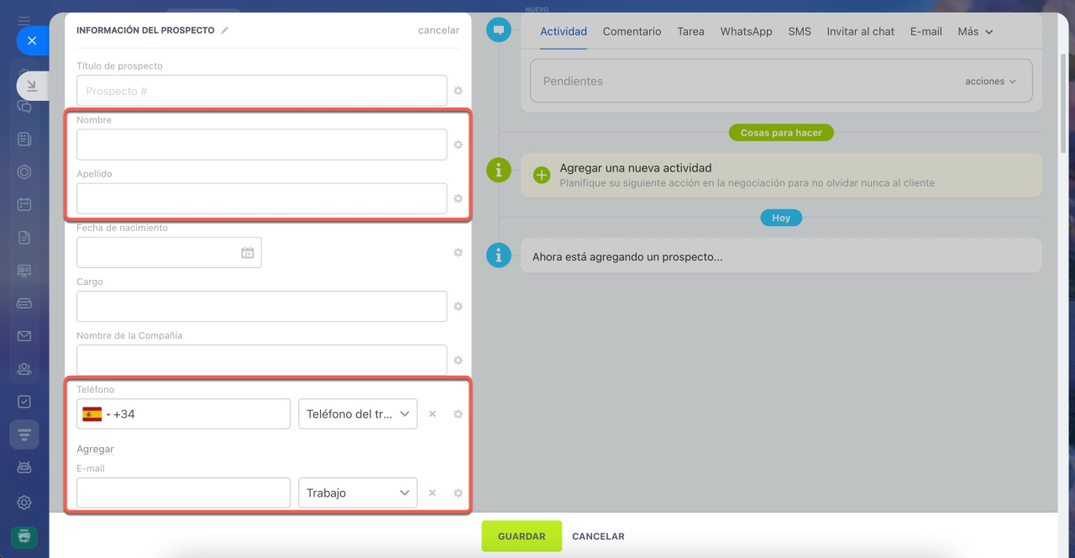Switch to the Invitar al chat tab
This screenshot has height=558, width=1075.
pyautogui.click(x=861, y=31)
